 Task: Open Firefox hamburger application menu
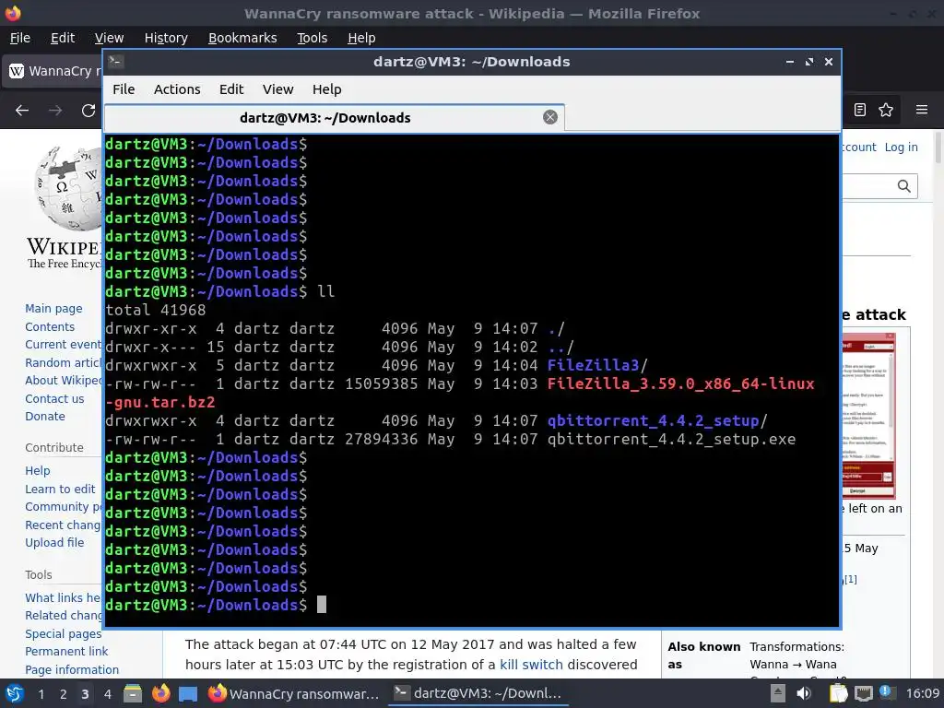(922, 110)
